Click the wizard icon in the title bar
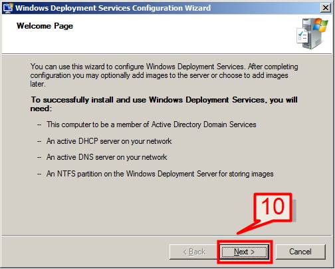 coord(7,8)
